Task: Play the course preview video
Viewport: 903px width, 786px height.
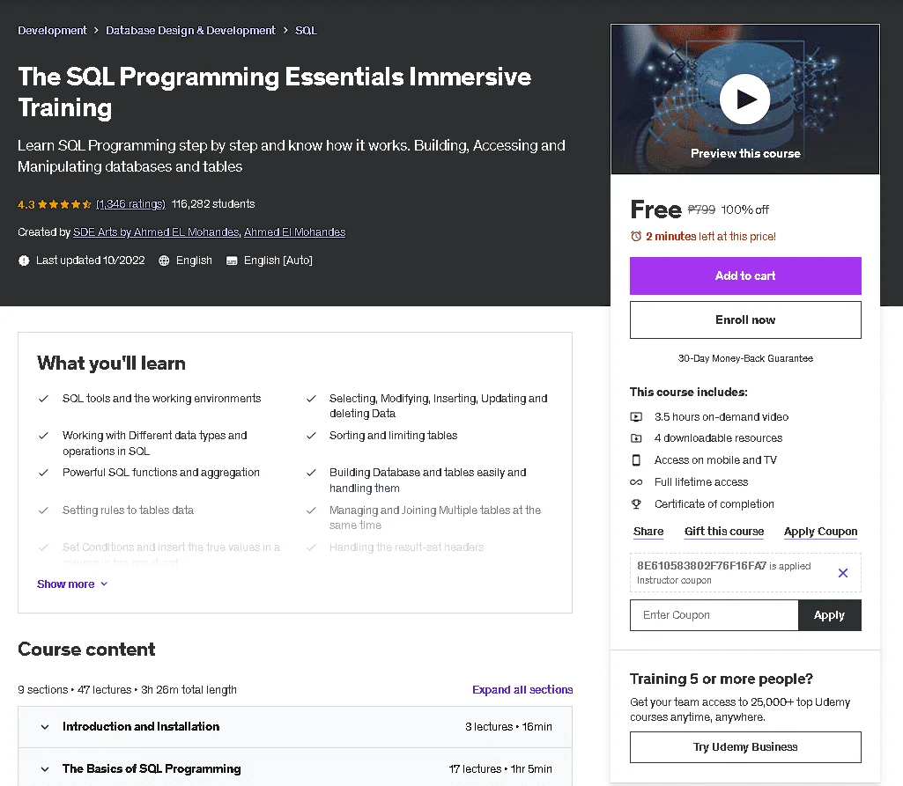Action: coord(744,99)
